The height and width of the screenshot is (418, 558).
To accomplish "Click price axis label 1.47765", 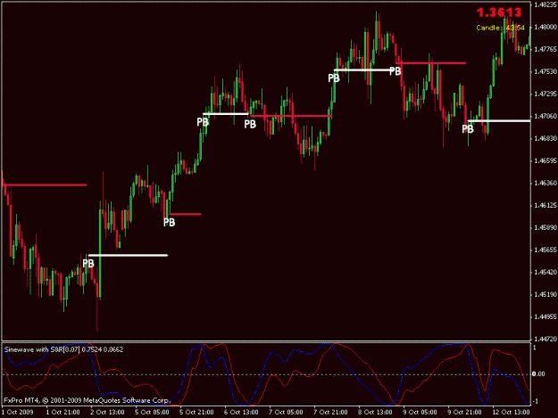I will tap(546, 49).
